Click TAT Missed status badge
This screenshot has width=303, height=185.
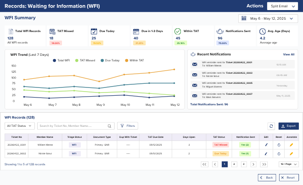coord(221,145)
